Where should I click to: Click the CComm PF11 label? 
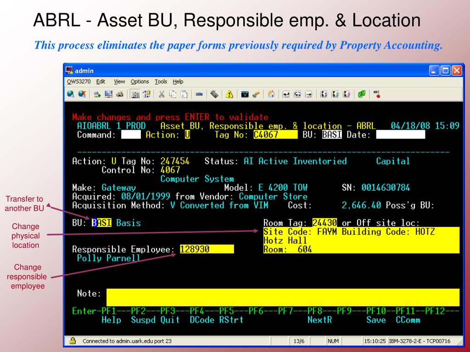(408, 319)
